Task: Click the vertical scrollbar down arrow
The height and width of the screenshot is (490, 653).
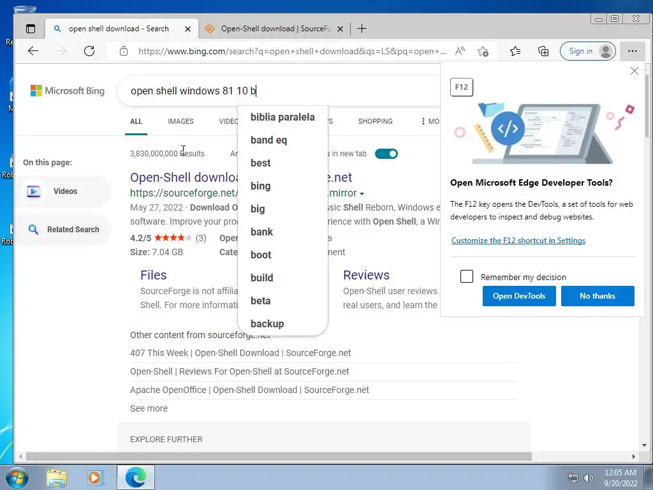Action: pos(644,445)
